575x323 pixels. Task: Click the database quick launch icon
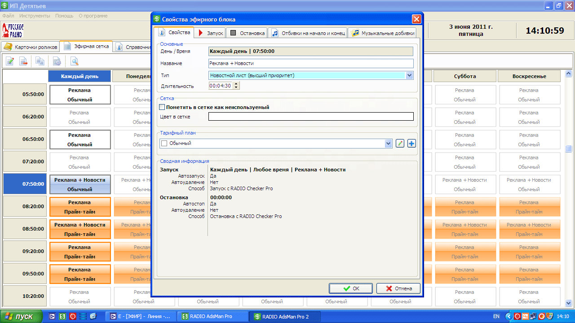click(83, 316)
